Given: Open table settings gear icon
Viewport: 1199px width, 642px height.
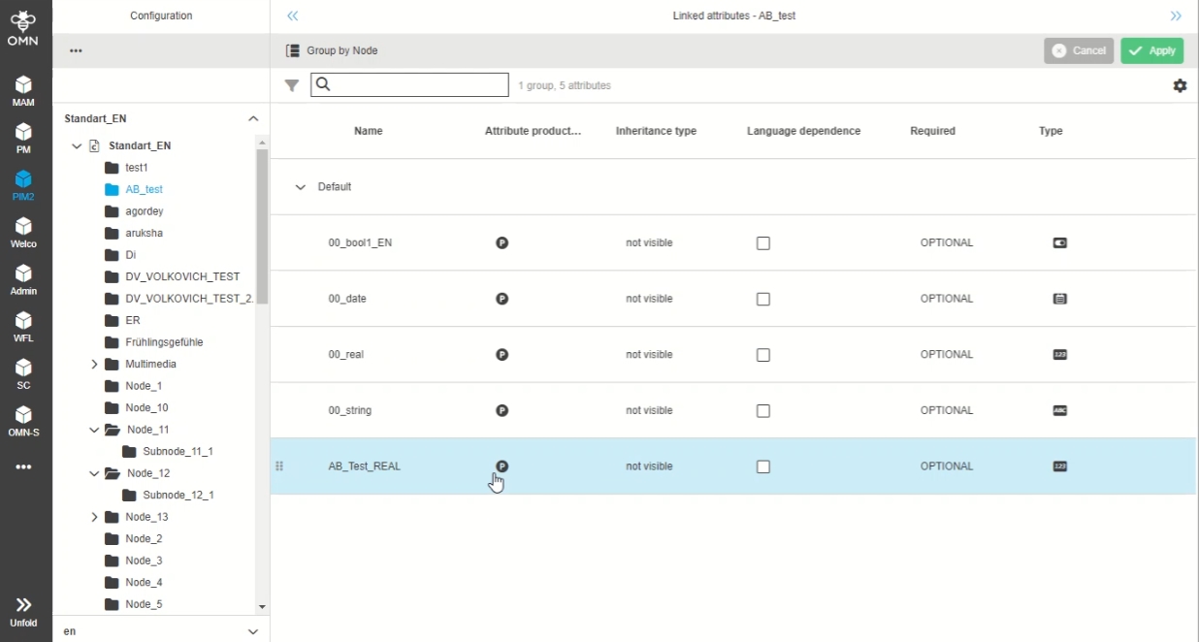Looking at the screenshot, I should pyautogui.click(x=1180, y=85).
